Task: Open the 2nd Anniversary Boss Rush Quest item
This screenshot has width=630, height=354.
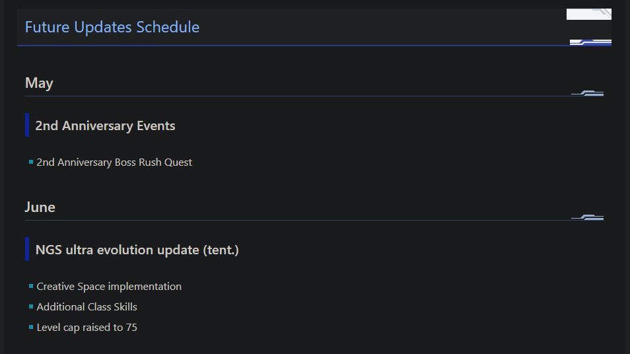Action: click(x=114, y=162)
